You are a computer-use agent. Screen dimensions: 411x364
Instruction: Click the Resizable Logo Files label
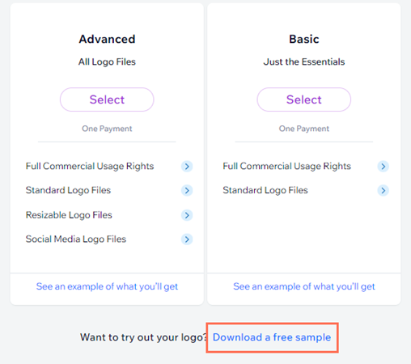69,215
